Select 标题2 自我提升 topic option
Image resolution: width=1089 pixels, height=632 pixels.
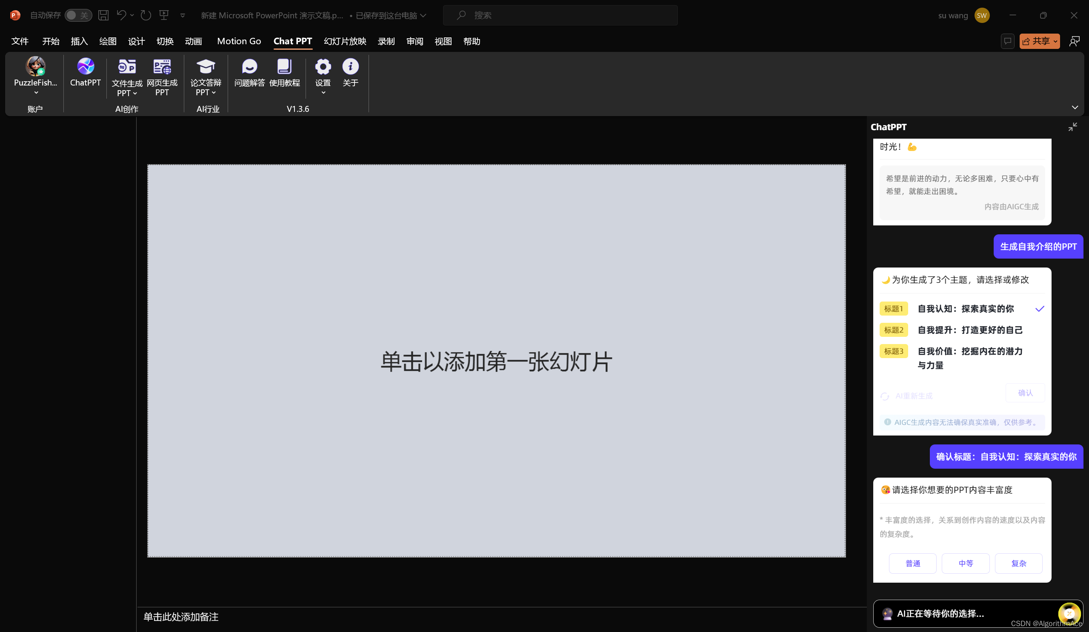click(x=969, y=330)
